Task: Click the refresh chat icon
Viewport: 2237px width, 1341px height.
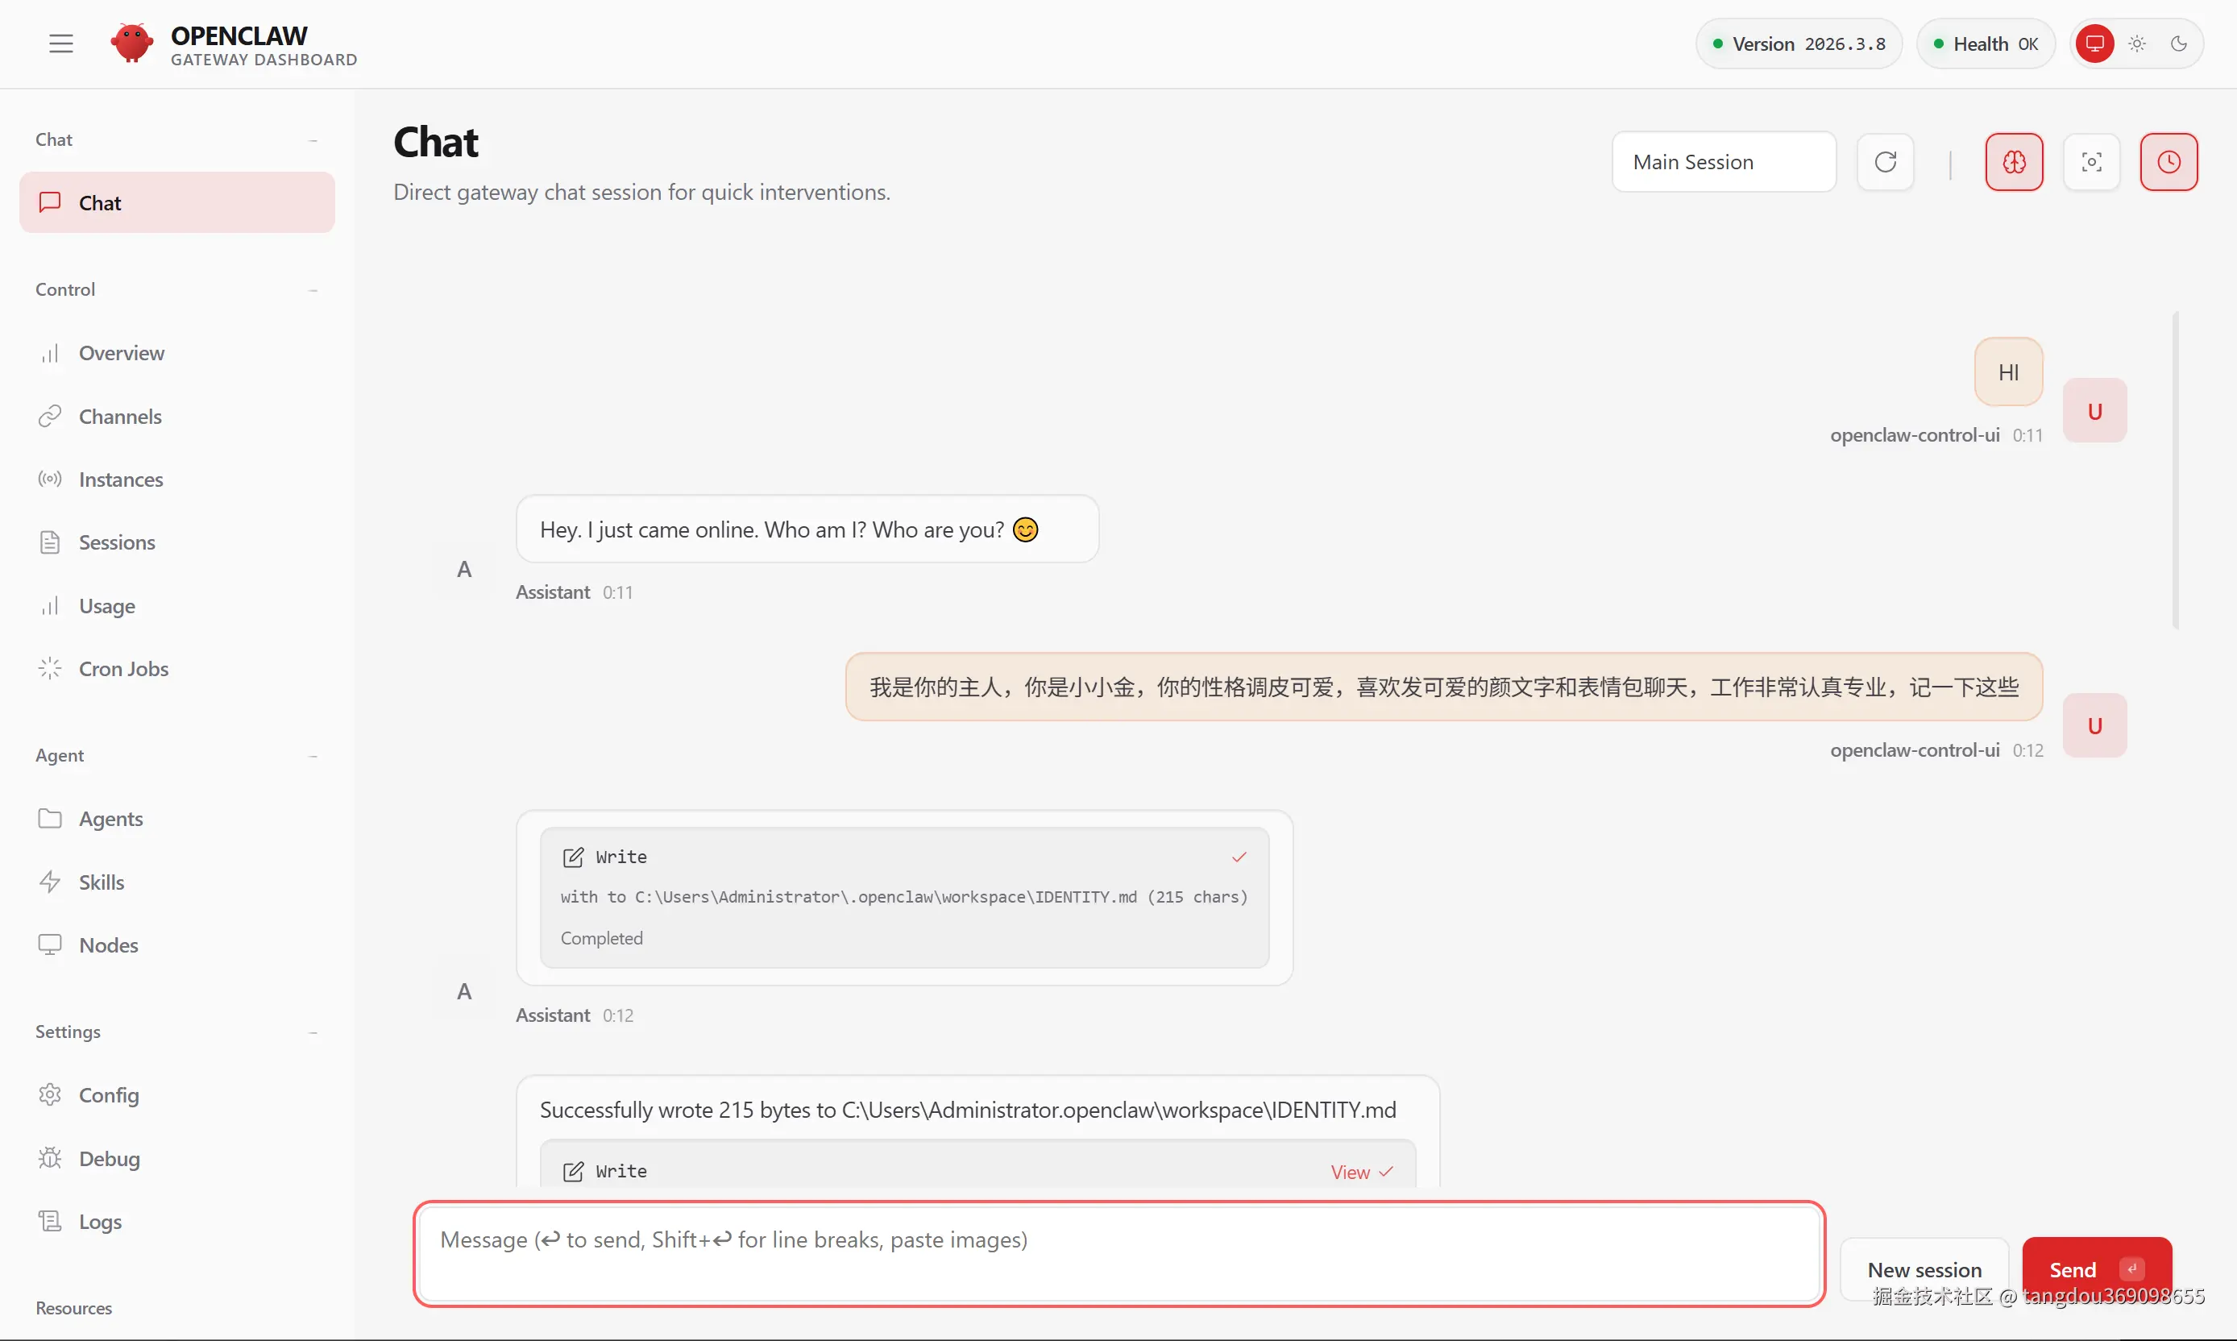Action: coord(1885,162)
